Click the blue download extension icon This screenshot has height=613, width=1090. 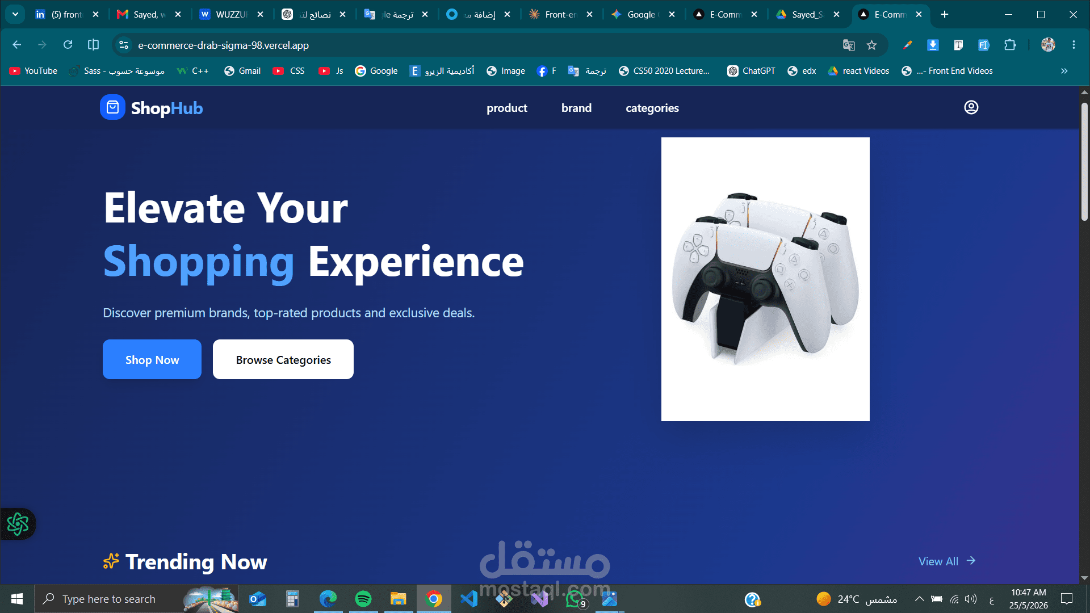[933, 45]
